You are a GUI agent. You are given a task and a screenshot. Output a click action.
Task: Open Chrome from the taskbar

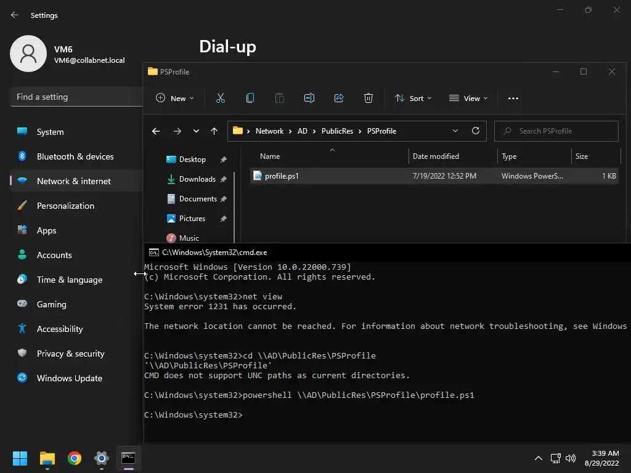pyautogui.click(x=75, y=458)
